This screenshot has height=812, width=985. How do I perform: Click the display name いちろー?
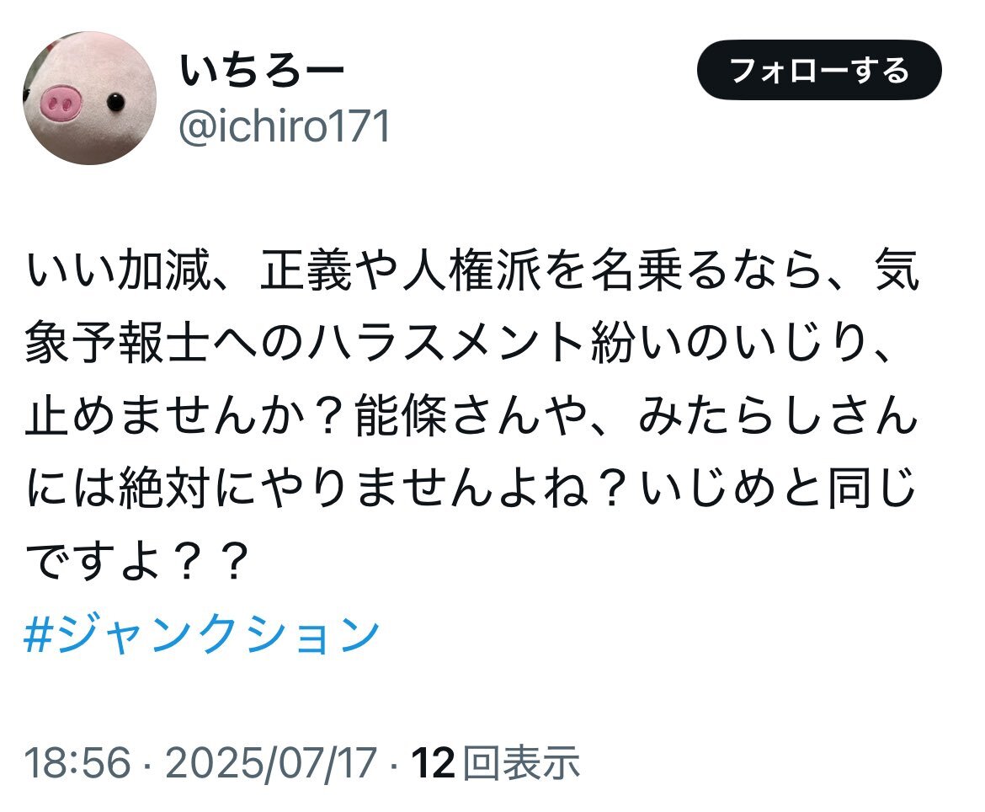click(262, 71)
